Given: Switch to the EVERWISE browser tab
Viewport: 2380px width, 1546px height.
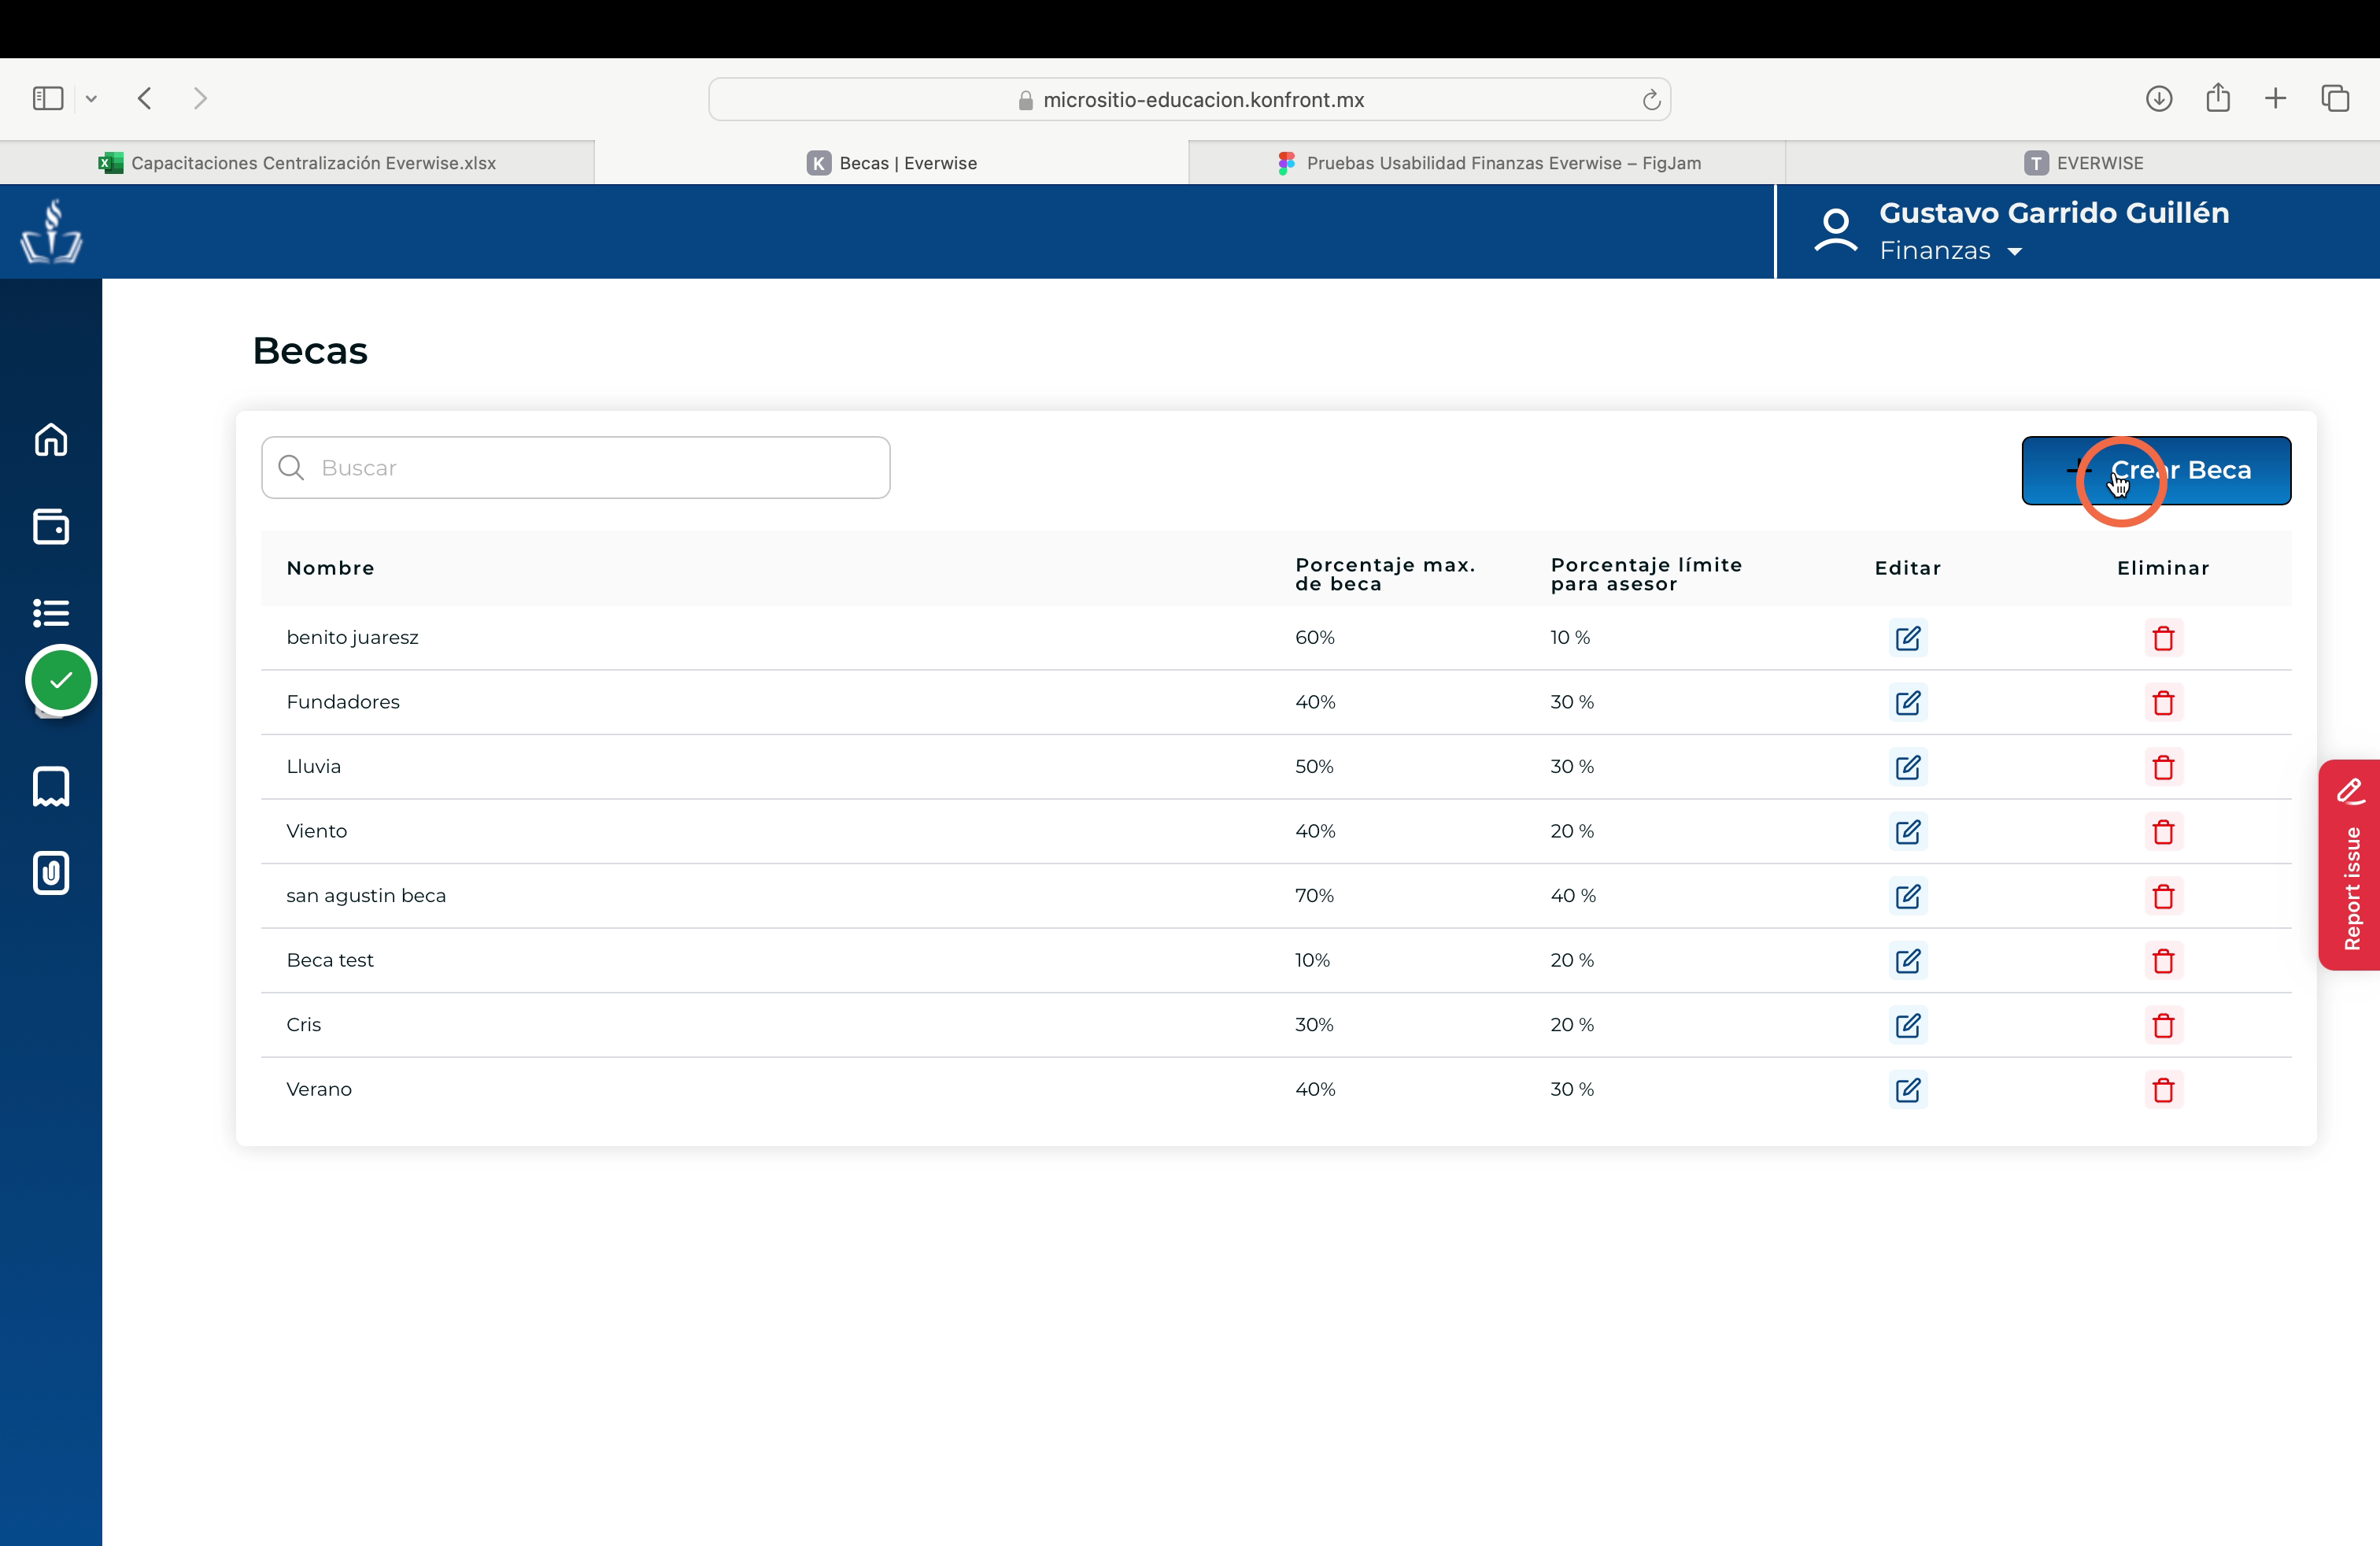Looking at the screenshot, I should point(2083,162).
